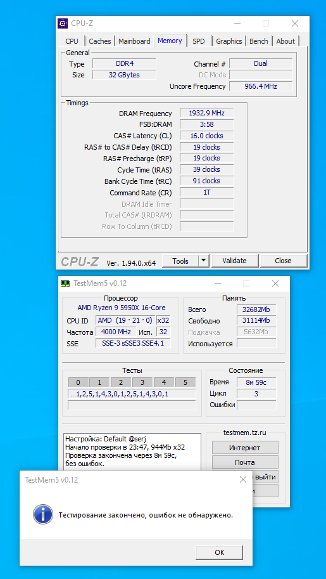Click the partially hidden выйти button

[265, 477]
